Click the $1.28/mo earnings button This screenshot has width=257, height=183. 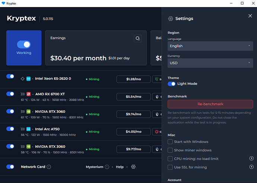(x=134, y=79)
